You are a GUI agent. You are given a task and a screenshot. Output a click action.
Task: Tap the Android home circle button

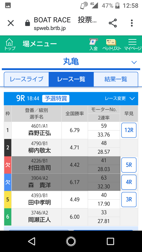click(x=71, y=241)
